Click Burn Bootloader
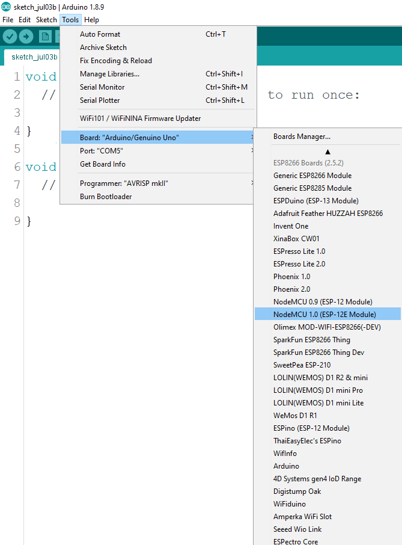 (158, 196)
